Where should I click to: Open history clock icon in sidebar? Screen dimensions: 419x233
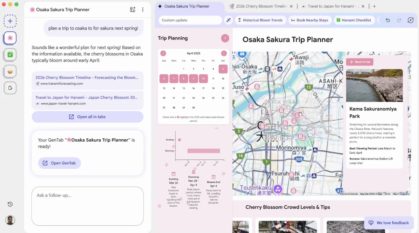(10, 204)
